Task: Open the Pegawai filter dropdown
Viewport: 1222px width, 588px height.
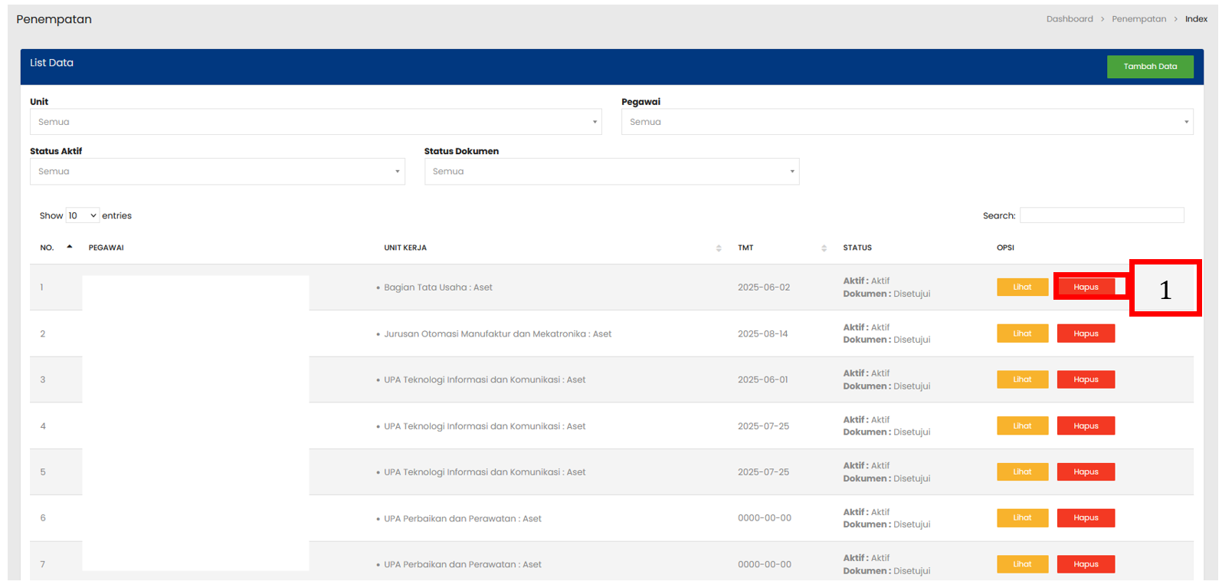Action: point(906,122)
